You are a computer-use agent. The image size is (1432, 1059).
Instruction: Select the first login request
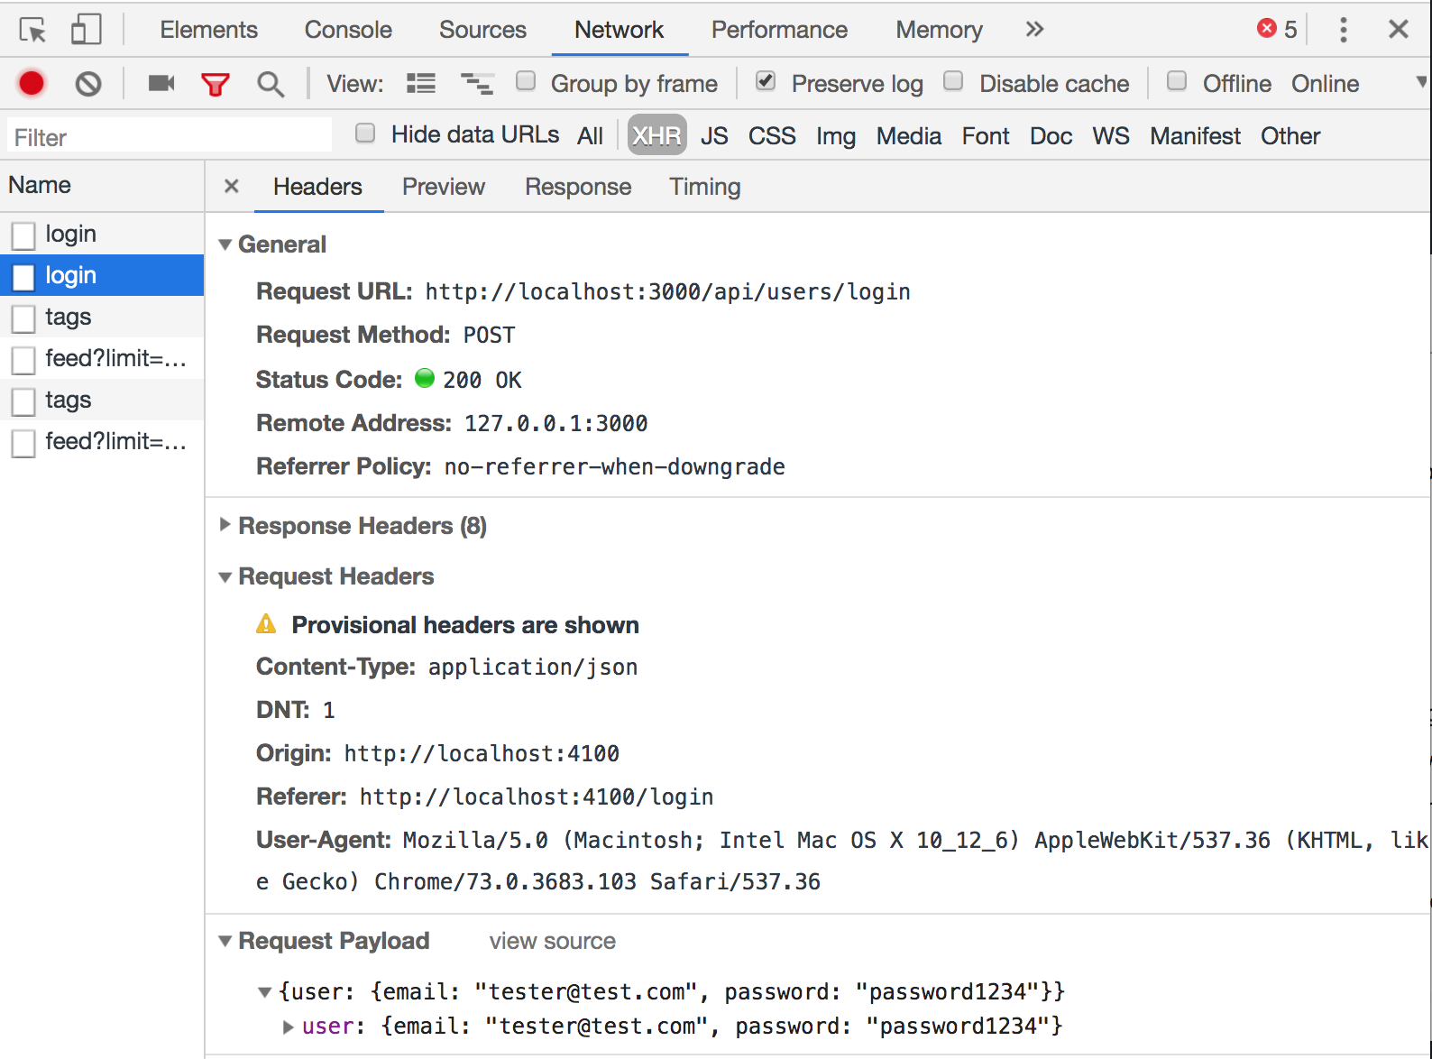[x=102, y=234]
